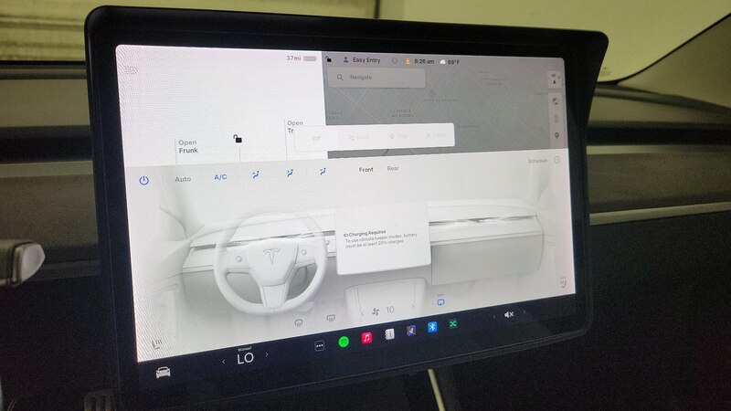Toggle Auto climate mode

pos(183,179)
